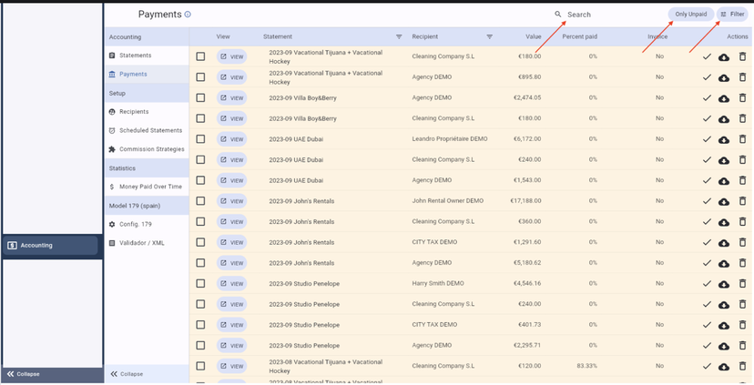The image size is (754, 385).
Task: Delete the Cleaning Company €180.00 Vacational Tijuana payment
Action: pyautogui.click(x=742, y=56)
